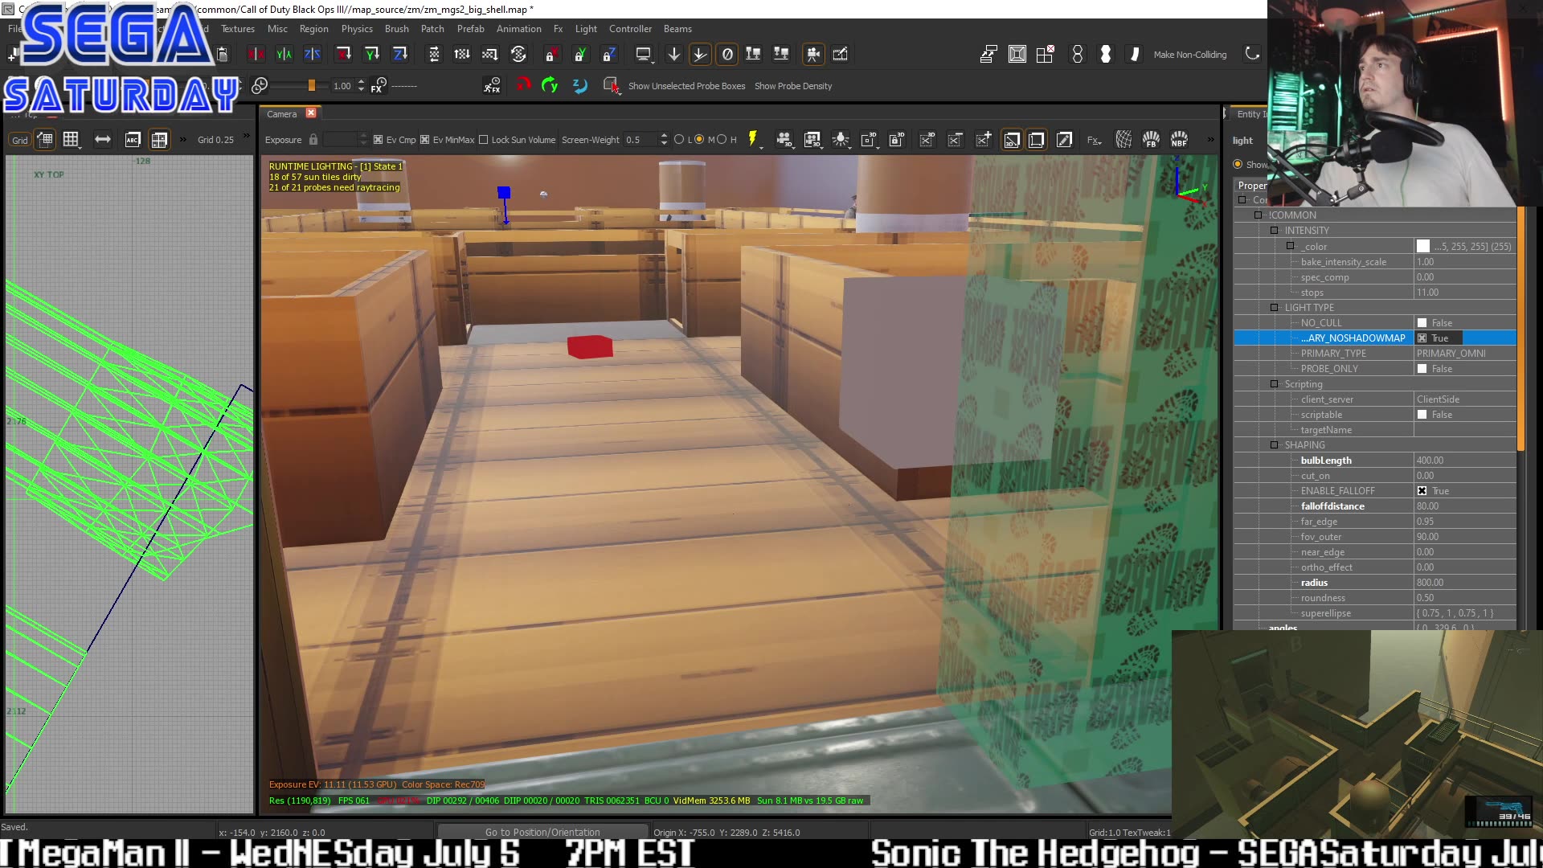The image size is (1543, 868).
Task: Click the NBF toolbar icon
Action: point(1179,139)
